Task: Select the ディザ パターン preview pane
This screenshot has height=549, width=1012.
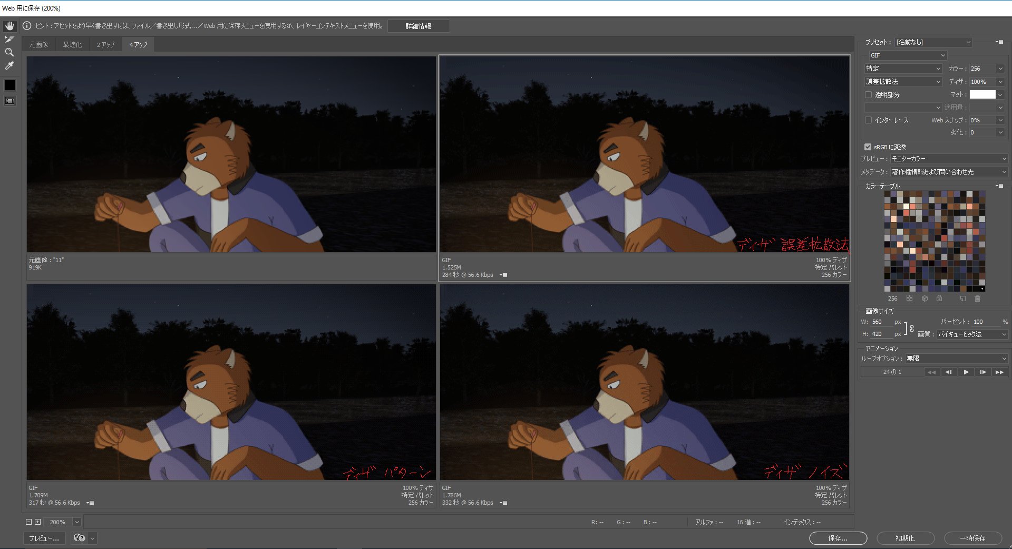Action: pos(231,382)
